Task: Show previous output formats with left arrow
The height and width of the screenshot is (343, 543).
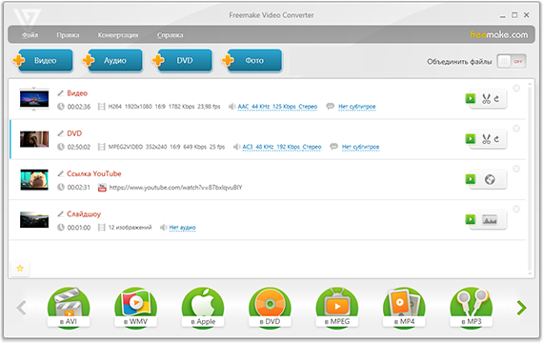Action: (x=22, y=308)
